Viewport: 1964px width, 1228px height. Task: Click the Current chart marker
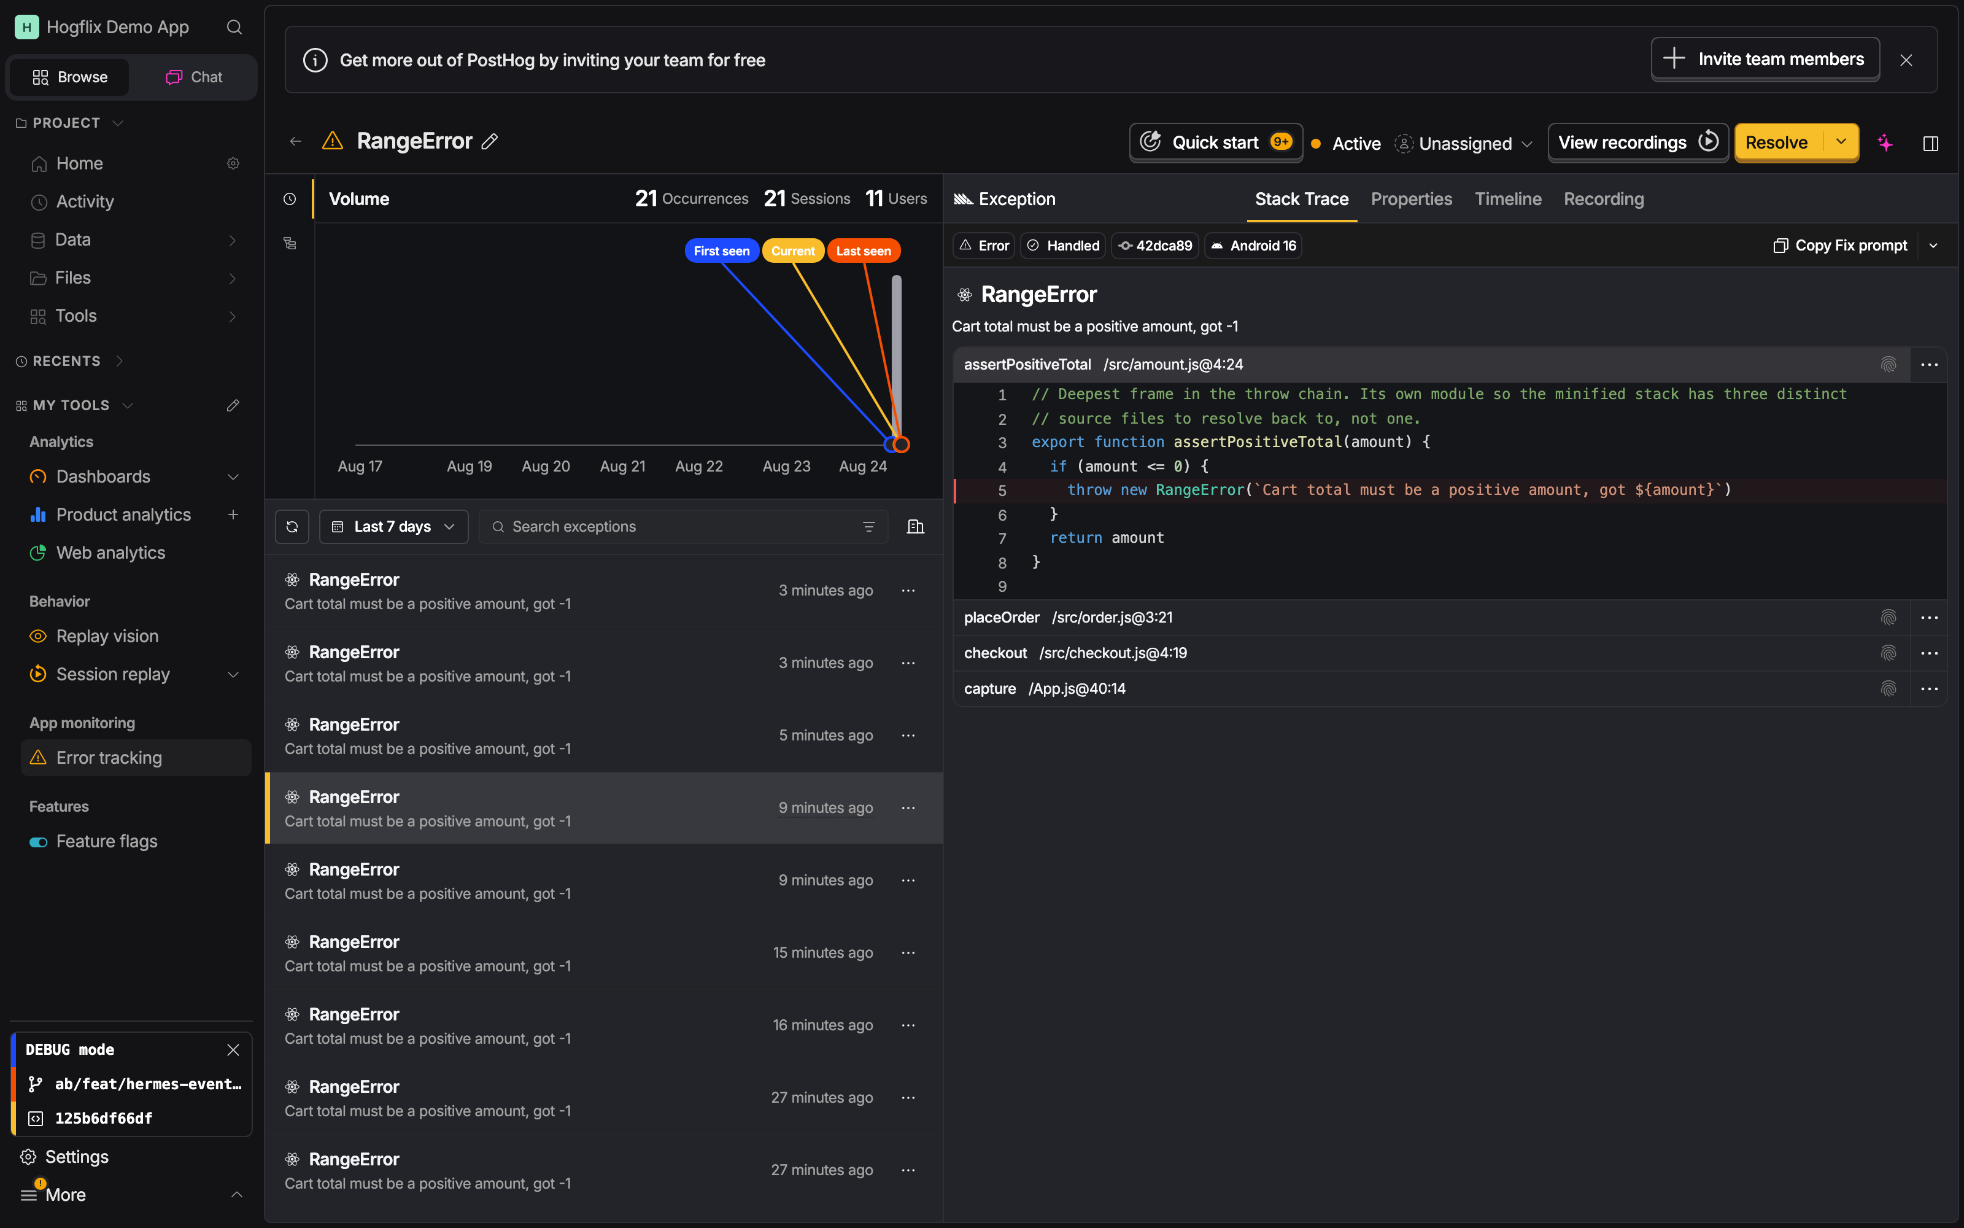point(793,251)
